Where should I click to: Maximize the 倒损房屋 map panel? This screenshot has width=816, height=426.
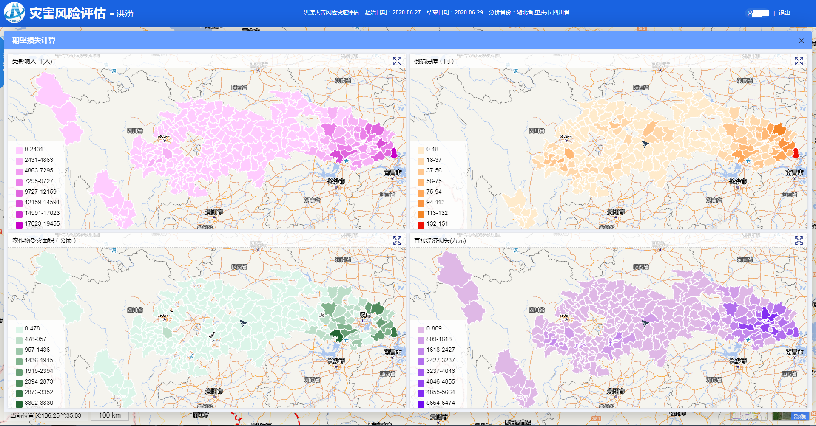[799, 61]
